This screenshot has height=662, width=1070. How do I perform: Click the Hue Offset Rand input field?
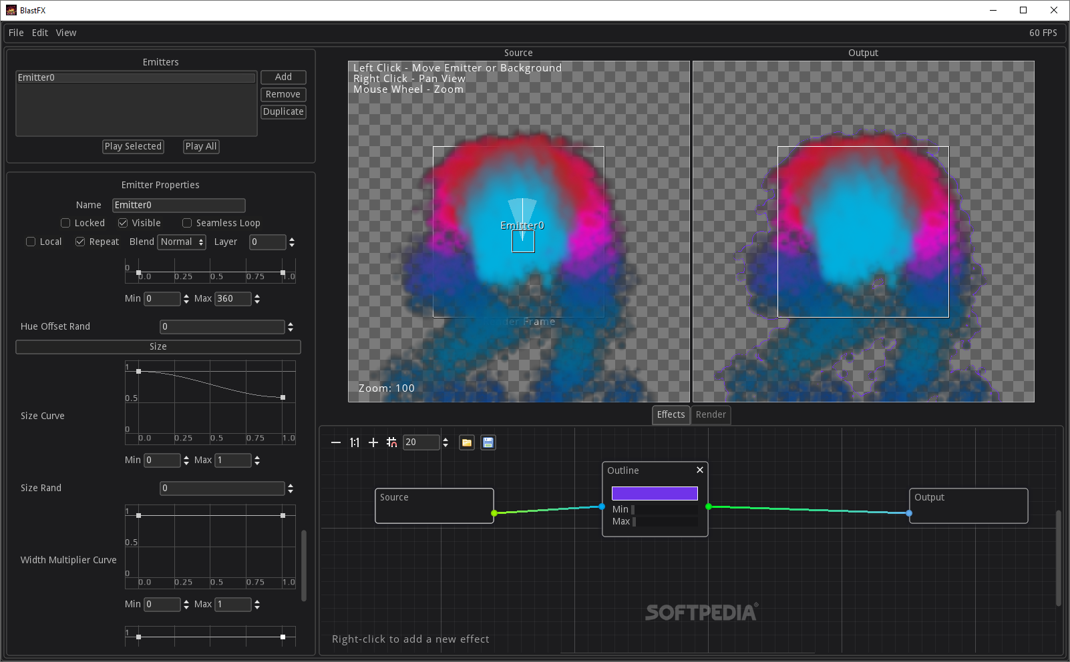pos(222,326)
